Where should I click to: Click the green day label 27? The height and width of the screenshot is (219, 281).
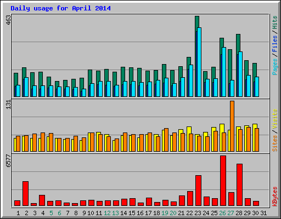pos(231,213)
